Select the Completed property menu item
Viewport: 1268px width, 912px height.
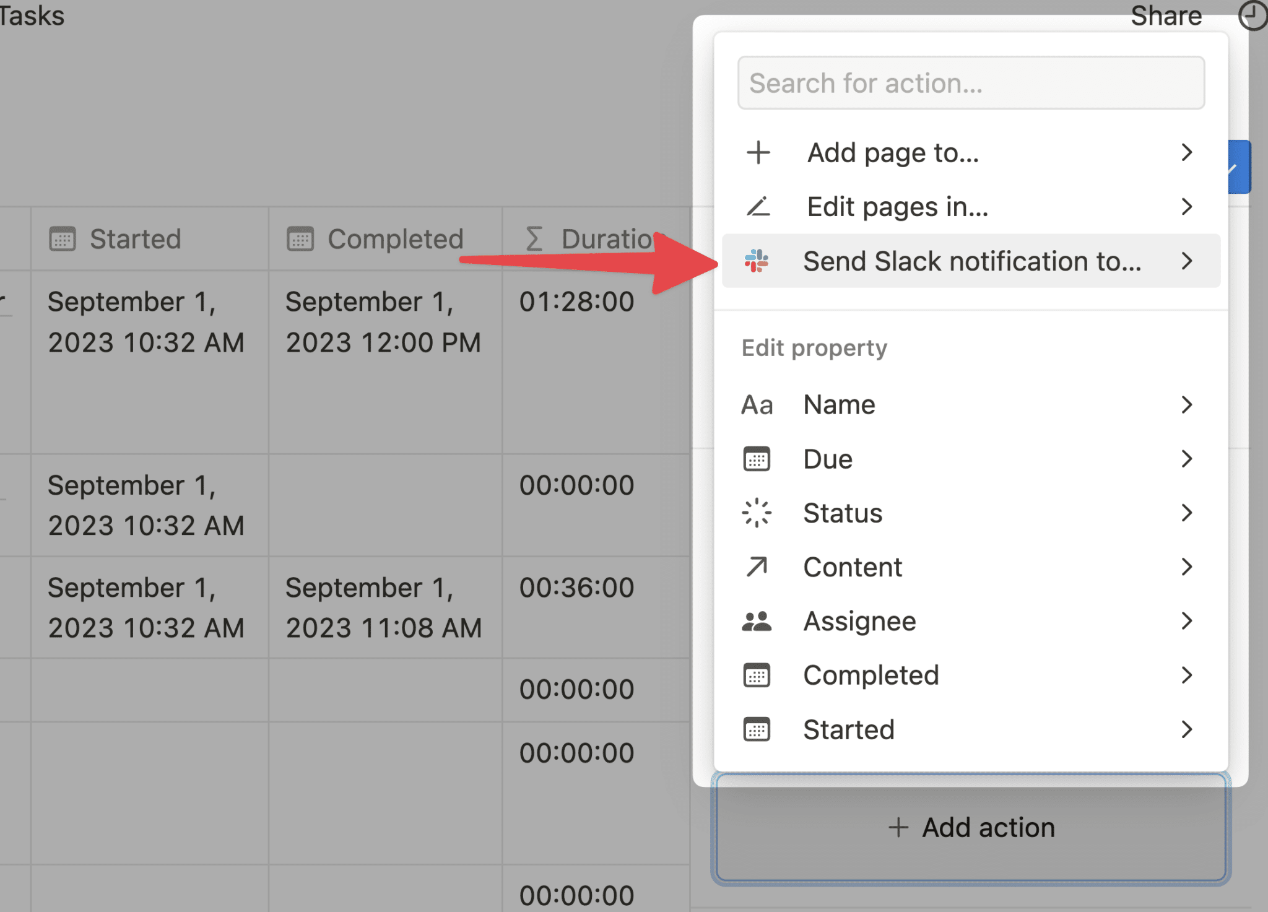pyautogui.click(x=870, y=675)
